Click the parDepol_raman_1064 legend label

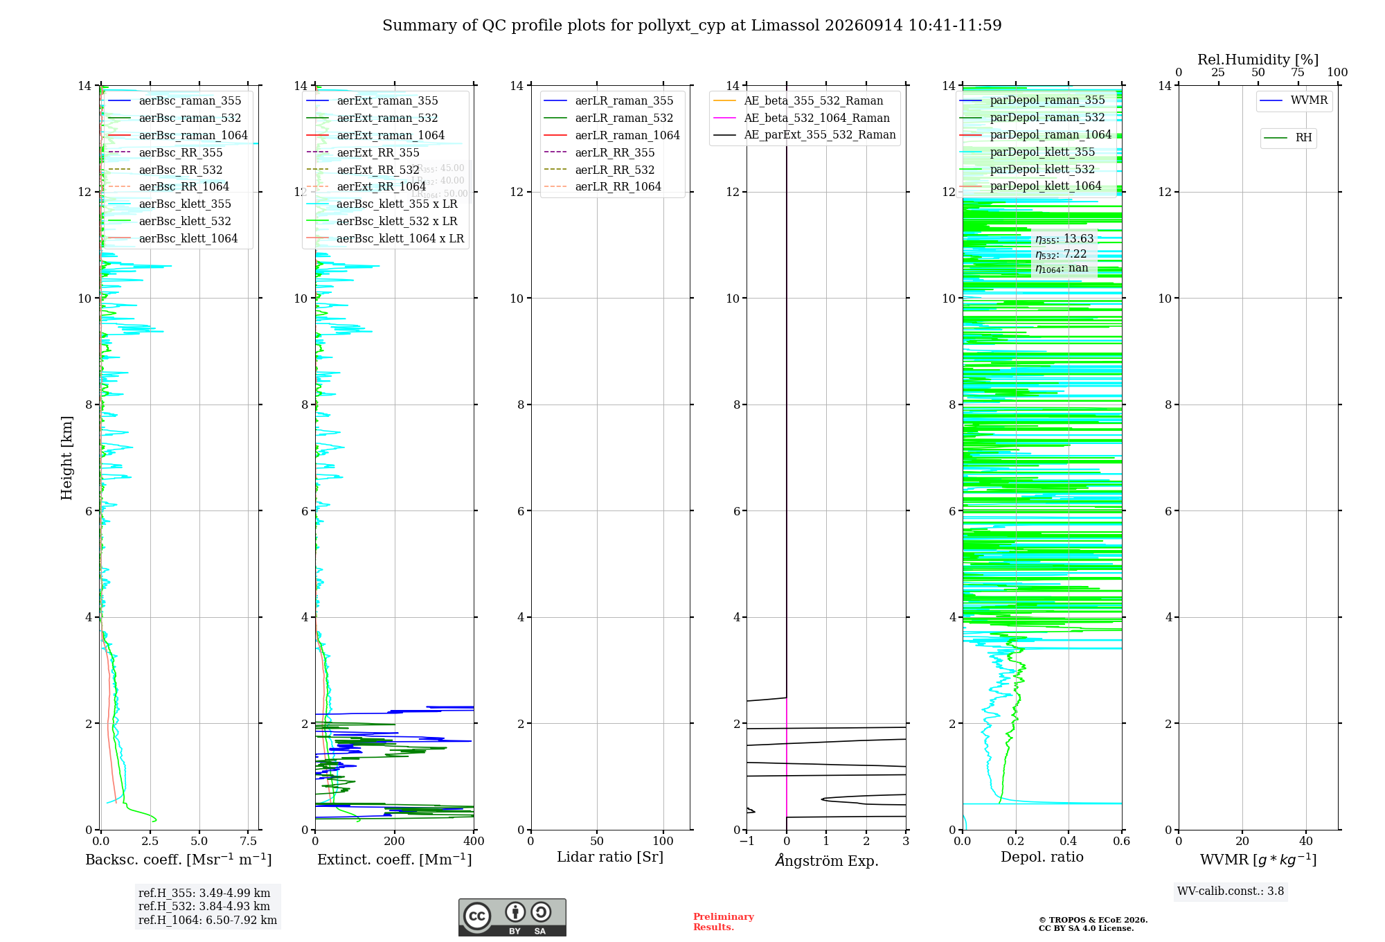[1051, 135]
